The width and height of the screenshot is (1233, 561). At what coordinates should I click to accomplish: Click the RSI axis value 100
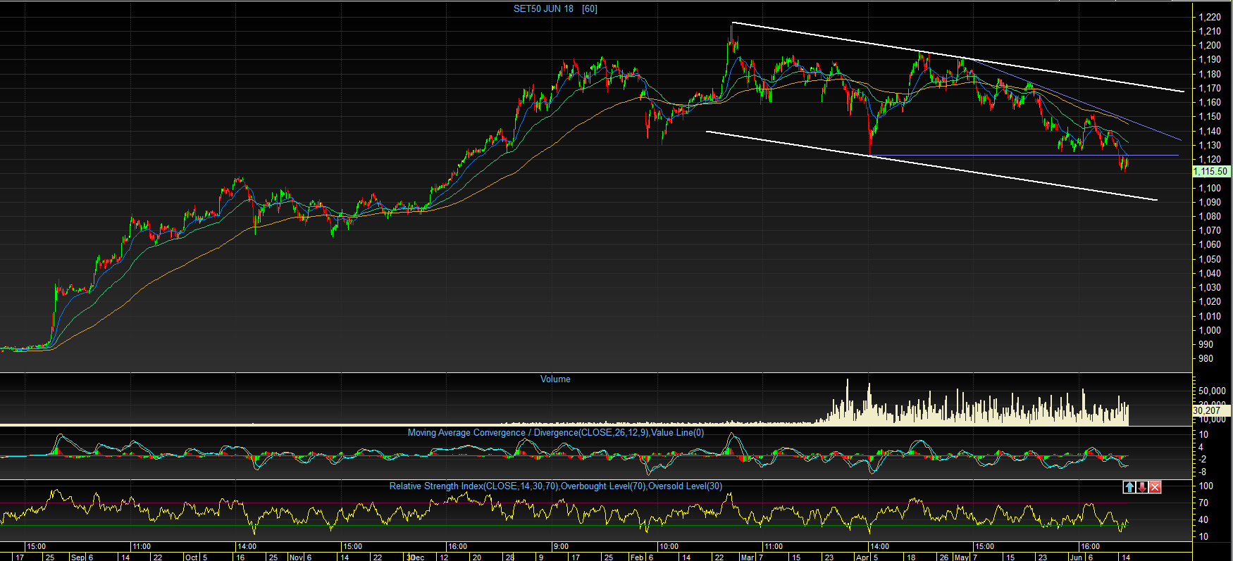pos(1206,486)
